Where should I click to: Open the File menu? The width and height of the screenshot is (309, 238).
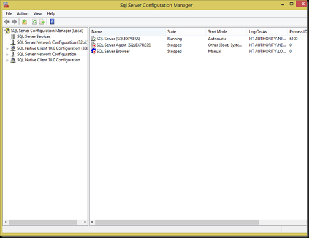coord(9,13)
